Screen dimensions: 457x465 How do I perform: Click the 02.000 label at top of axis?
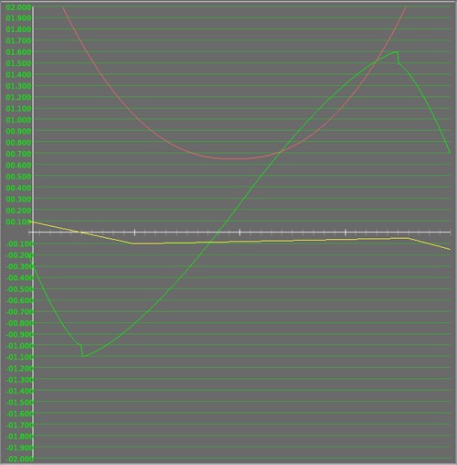[18, 7]
